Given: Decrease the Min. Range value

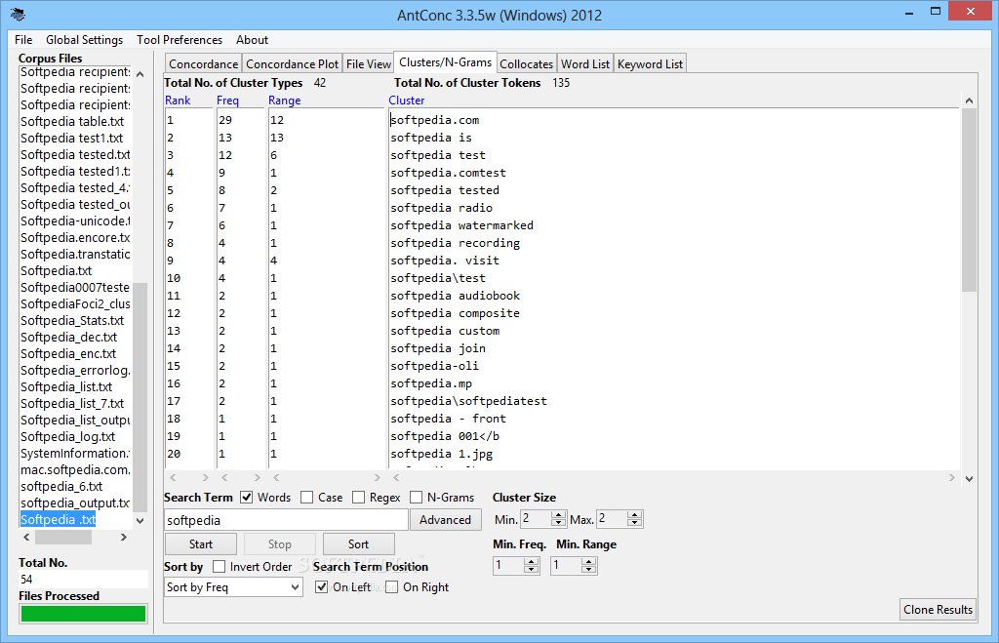Looking at the screenshot, I should coord(588,570).
